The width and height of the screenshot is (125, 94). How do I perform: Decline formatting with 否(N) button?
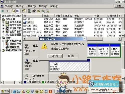(x=71, y=56)
